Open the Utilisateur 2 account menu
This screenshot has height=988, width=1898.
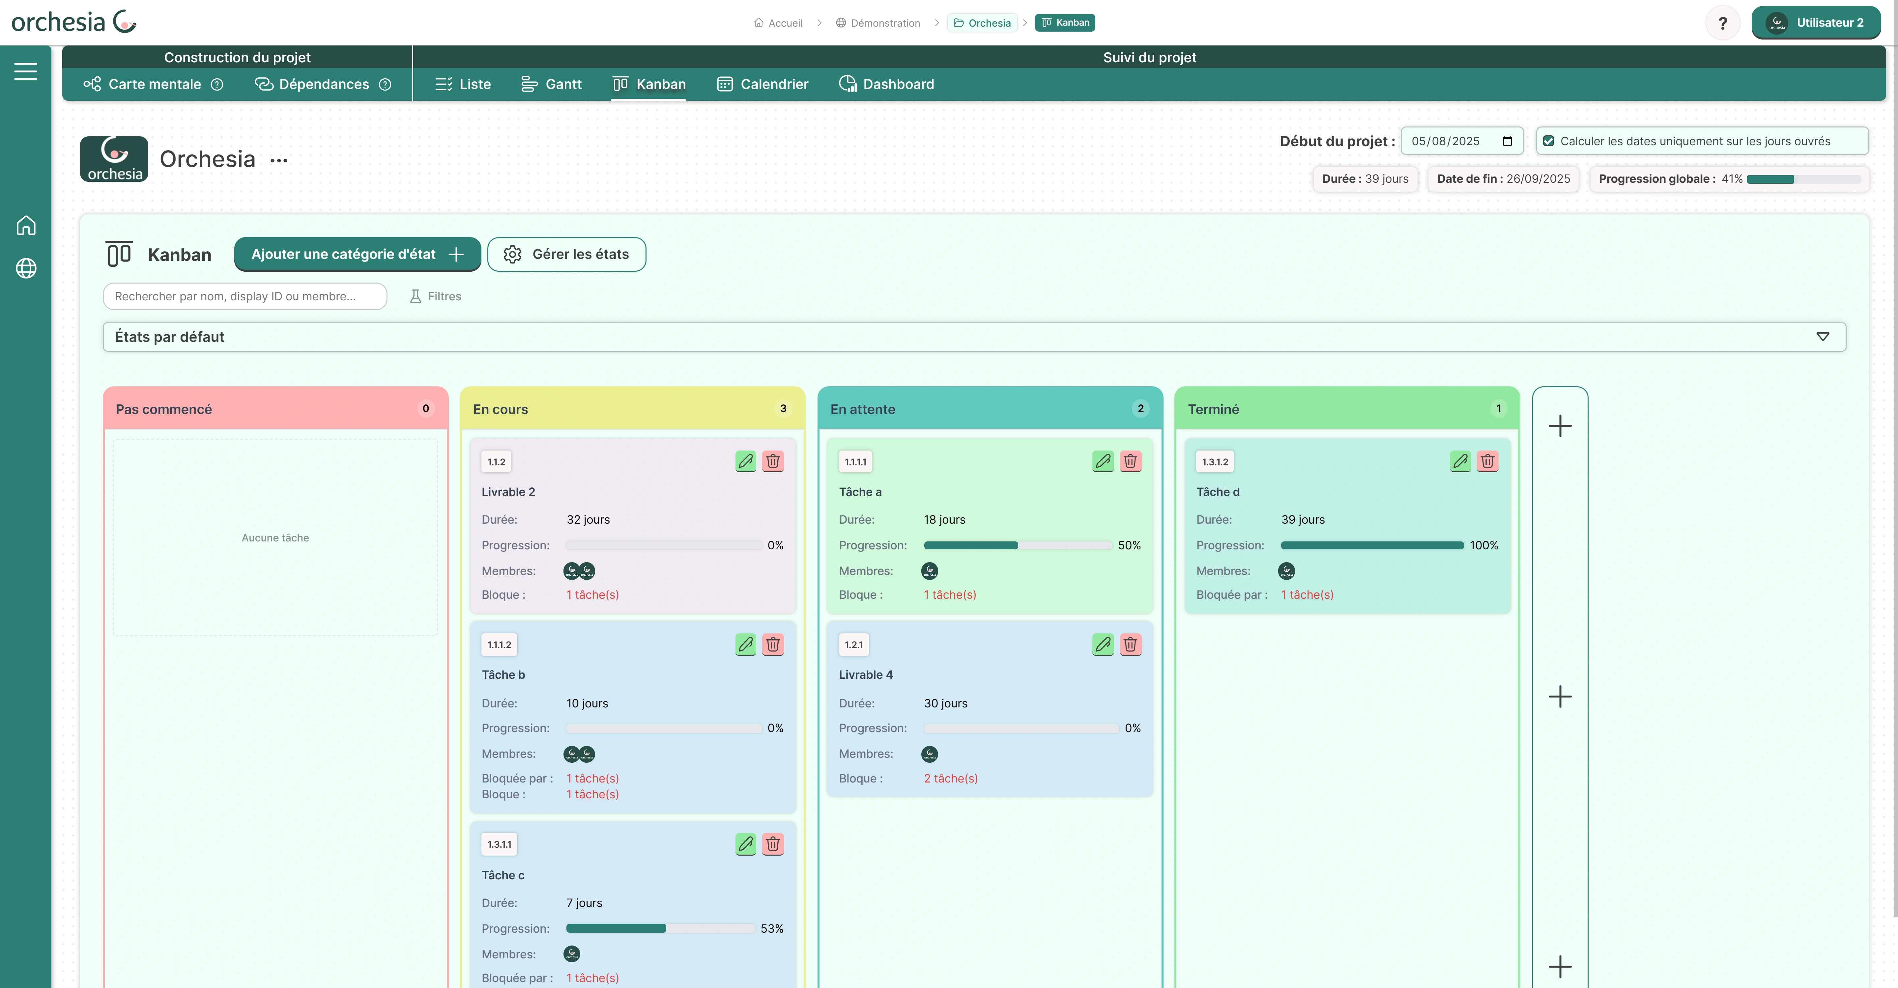point(1816,23)
